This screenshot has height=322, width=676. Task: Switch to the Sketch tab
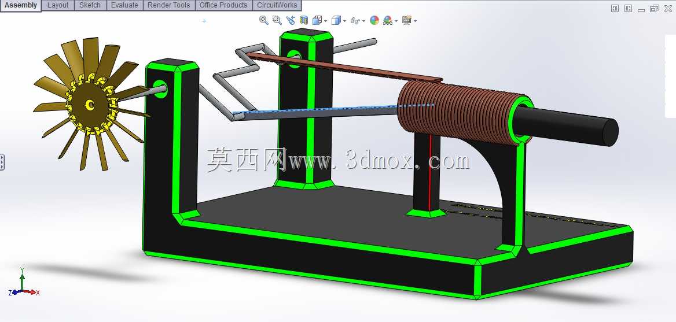(90, 5)
